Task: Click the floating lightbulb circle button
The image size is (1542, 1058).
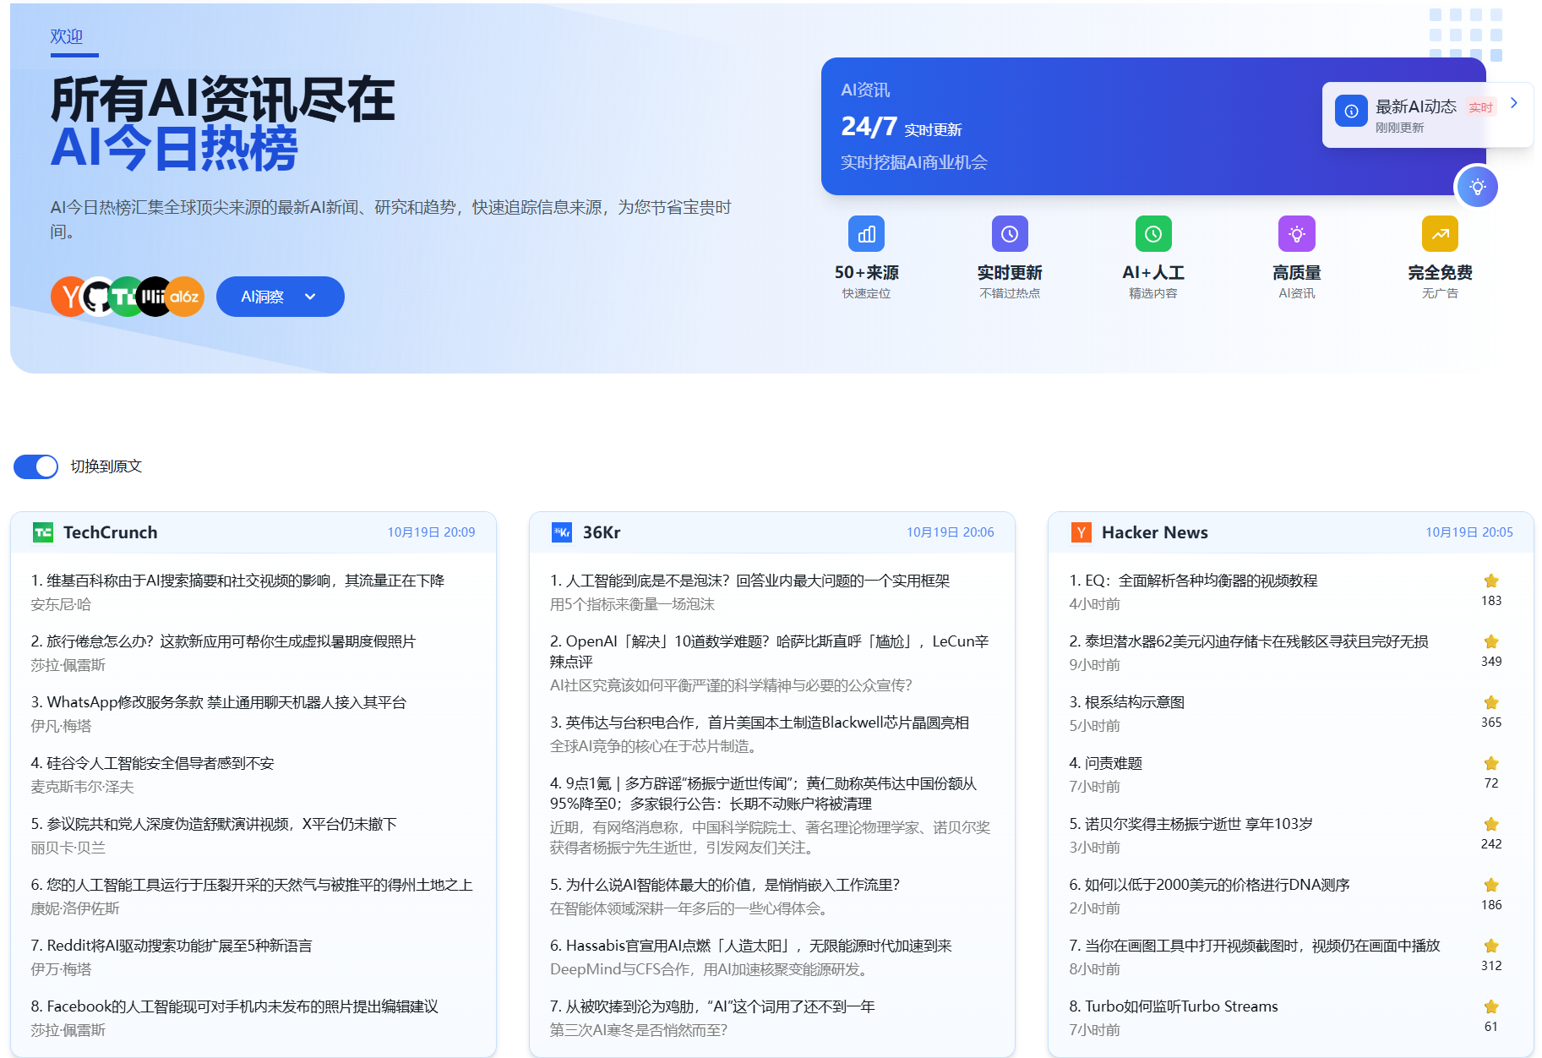Action: coord(1477,187)
